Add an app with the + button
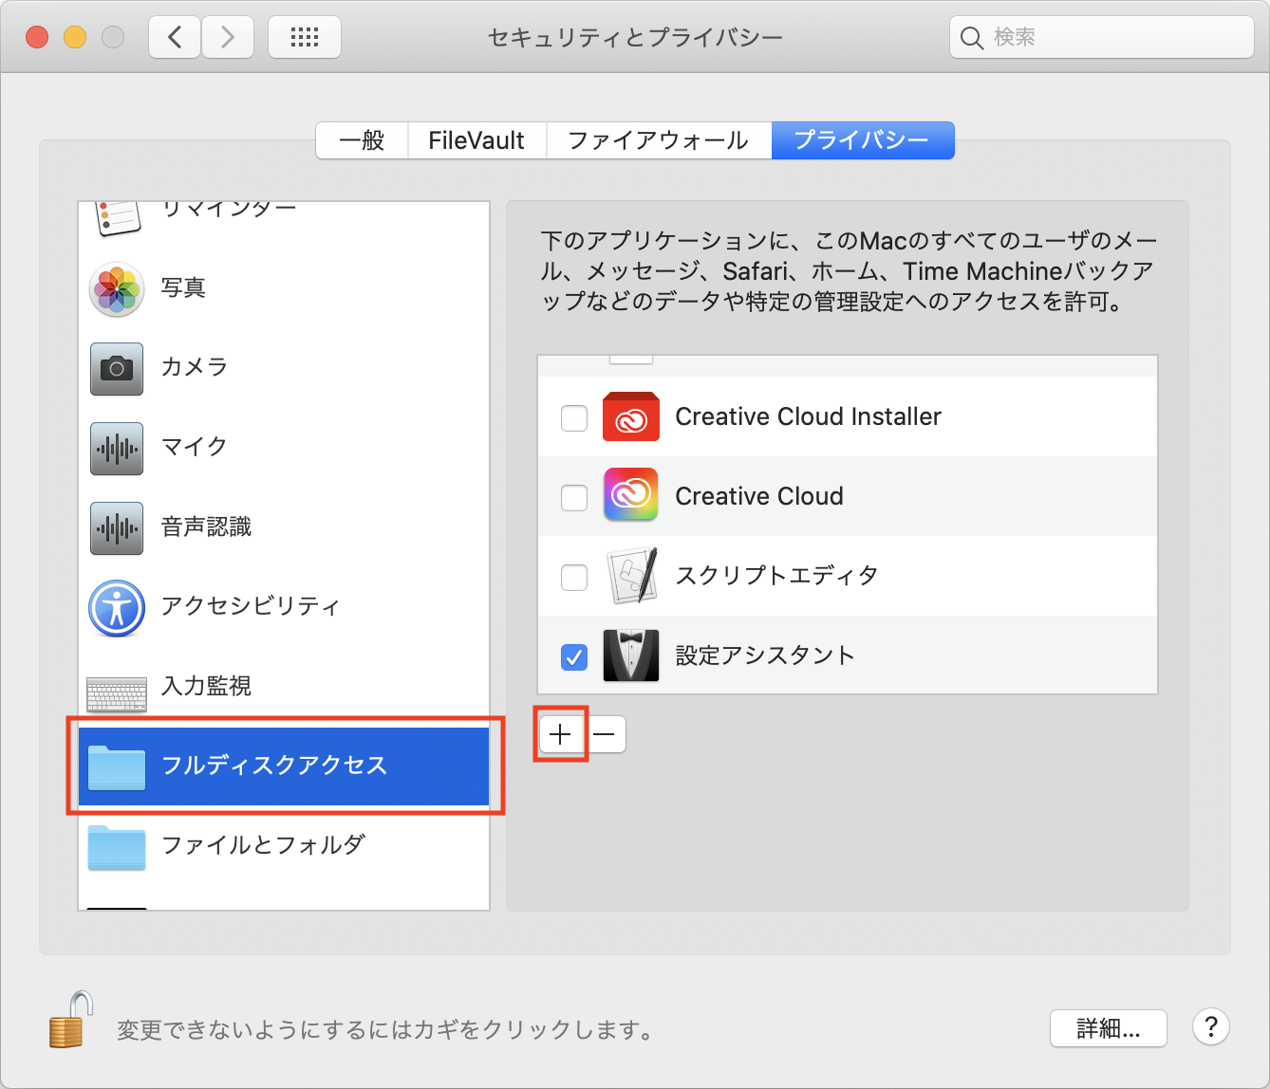The image size is (1270, 1089). tap(560, 733)
